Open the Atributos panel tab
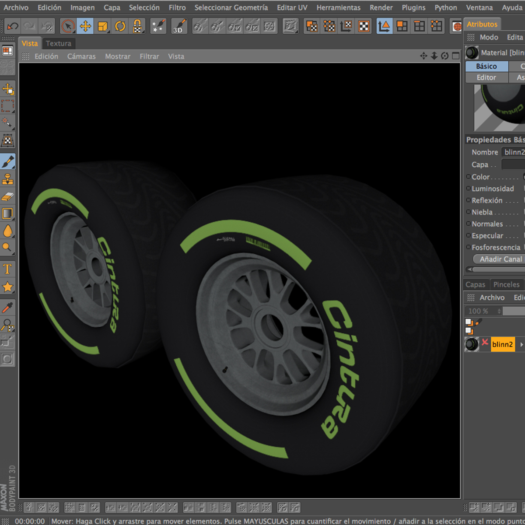 pyautogui.click(x=482, y=24)
